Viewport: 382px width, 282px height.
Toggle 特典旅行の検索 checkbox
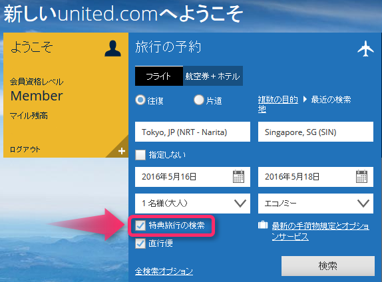(x=140, y=225)
